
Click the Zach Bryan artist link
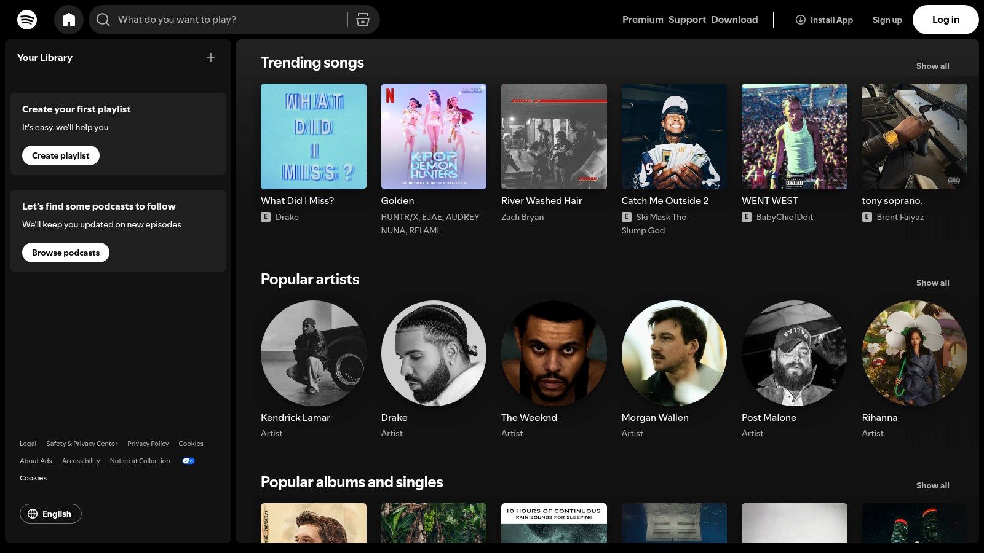(x=522, y=217)
